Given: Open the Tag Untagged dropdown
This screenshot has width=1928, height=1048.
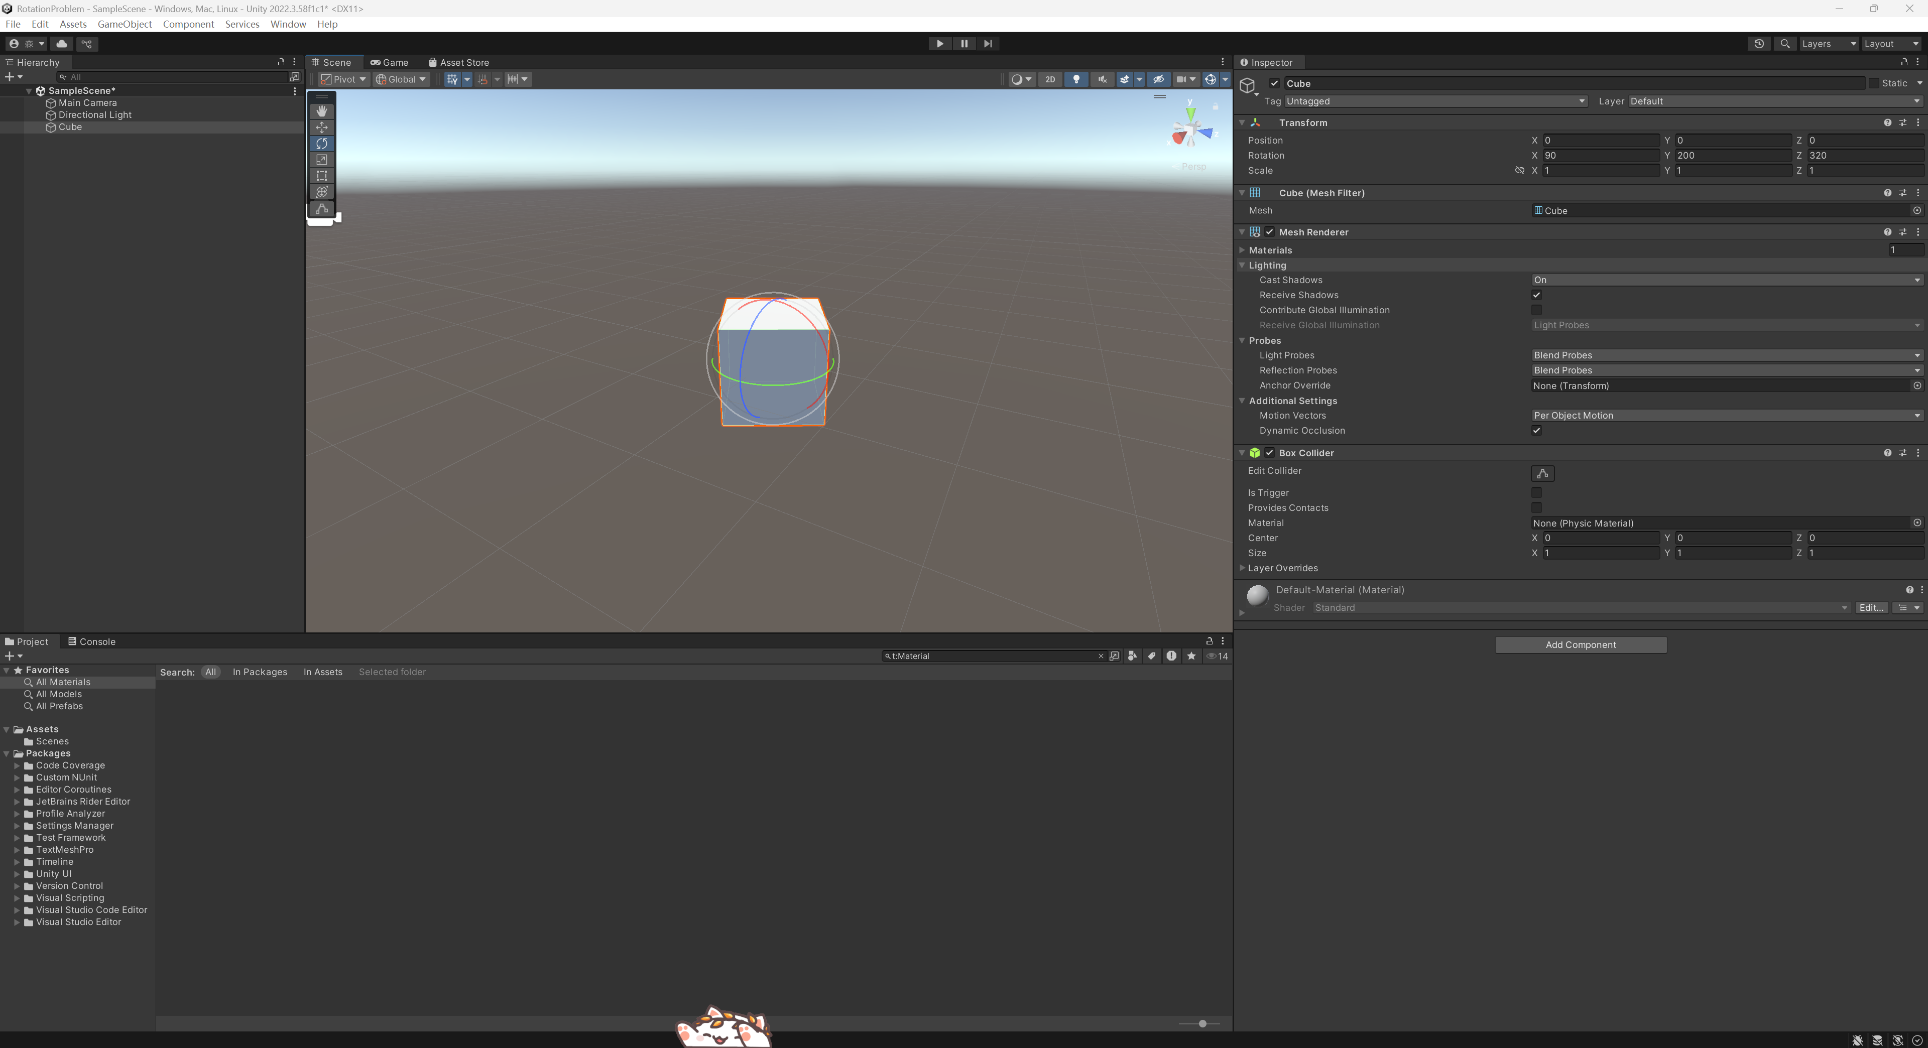Looking at the screenshot, I should 1435,102.
